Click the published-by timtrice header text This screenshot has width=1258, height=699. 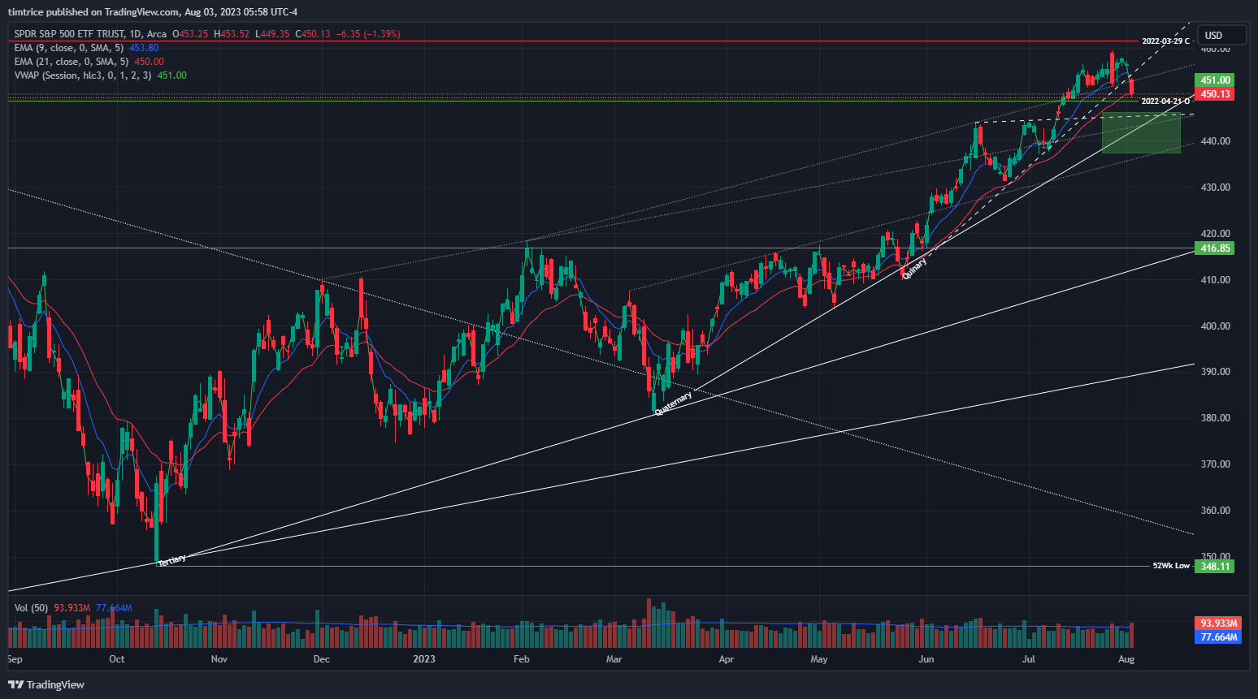tap(153, 12)
